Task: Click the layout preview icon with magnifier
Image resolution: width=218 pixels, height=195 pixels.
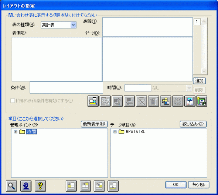Action: point(93,101)
